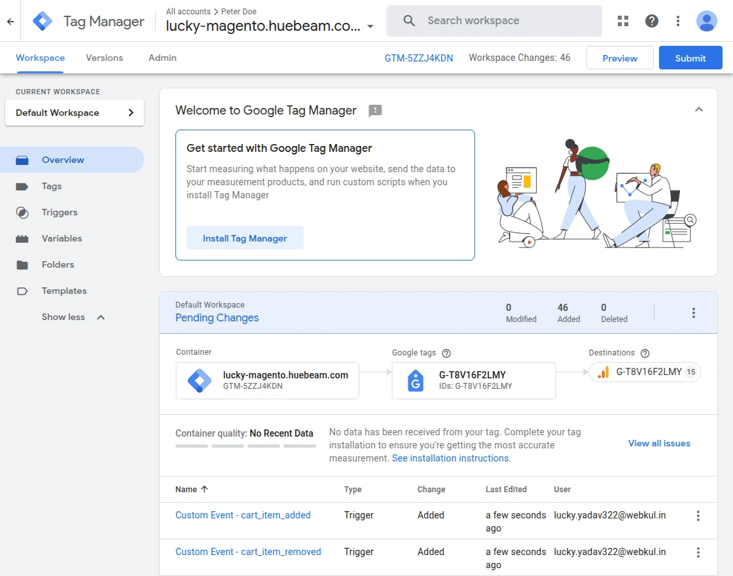Click the 46 Added count
The width and height of the screenshot is (733, 576).
(x=569, y=313)
